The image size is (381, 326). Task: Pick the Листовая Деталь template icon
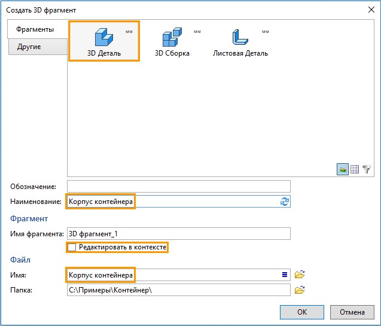(240, 37)
